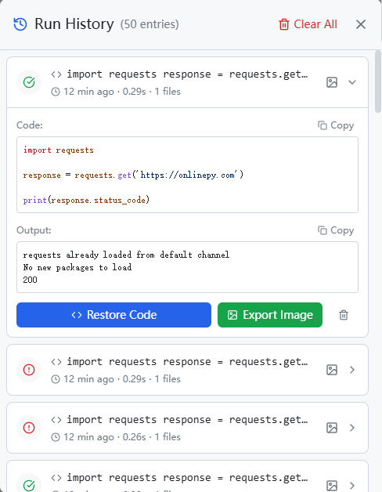Delete this entry with the trash icon
This screenshot has height=492, width=382.
[x=344, y=315]
